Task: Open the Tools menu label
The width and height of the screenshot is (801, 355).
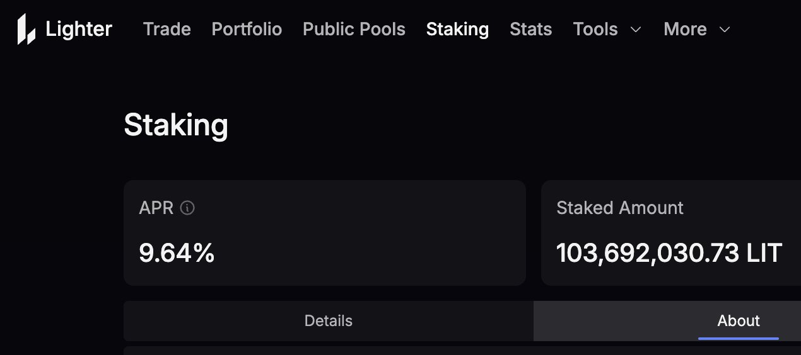Action: tap(595, 29)
